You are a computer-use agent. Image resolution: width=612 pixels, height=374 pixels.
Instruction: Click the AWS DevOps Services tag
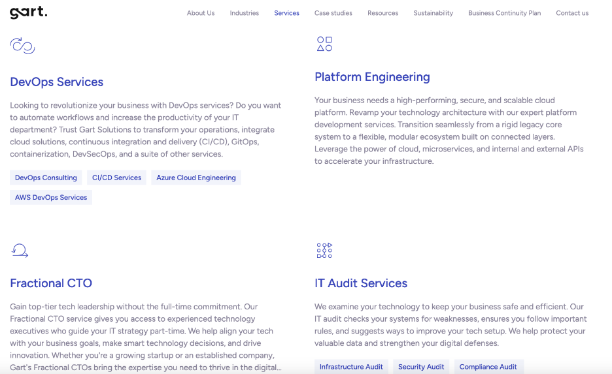(x=51, y=197)
